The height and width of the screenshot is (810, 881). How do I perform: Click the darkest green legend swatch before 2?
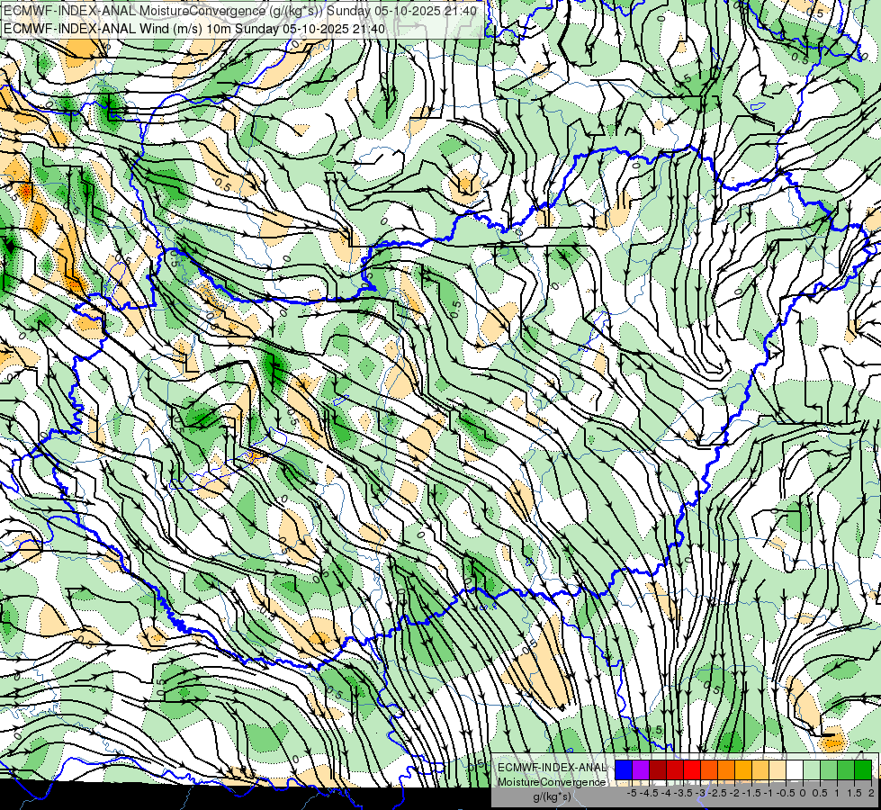[x=863, y=769]
